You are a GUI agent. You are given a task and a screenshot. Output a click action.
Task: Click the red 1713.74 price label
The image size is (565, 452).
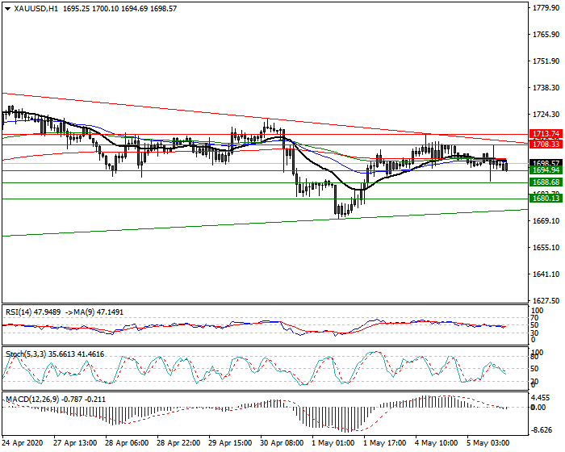546,134
